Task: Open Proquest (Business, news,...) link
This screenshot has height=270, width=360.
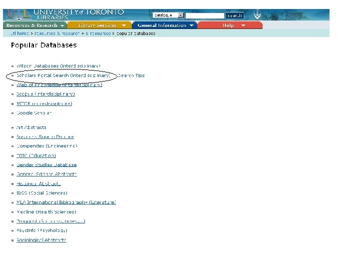Action: [x=50, y=221]
